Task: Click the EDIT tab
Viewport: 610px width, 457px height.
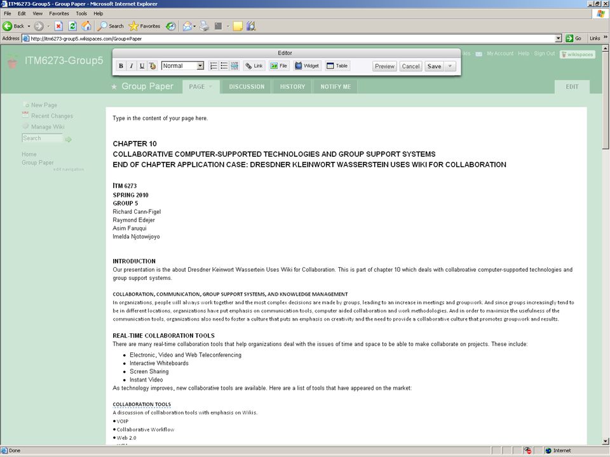Action: [x=572, y=87]
